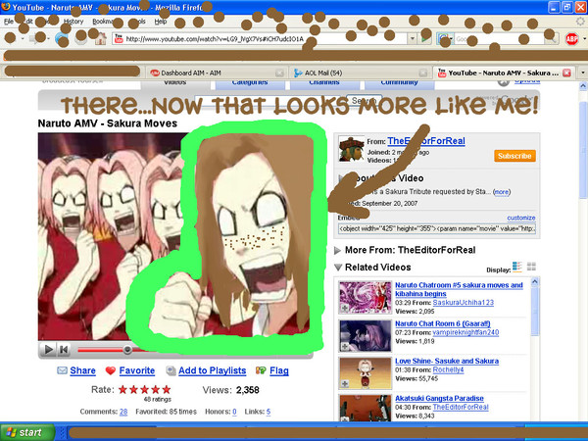The image size is (588, 441).
Task: Click the Flag icon
Action: click(x=261, y=370)
